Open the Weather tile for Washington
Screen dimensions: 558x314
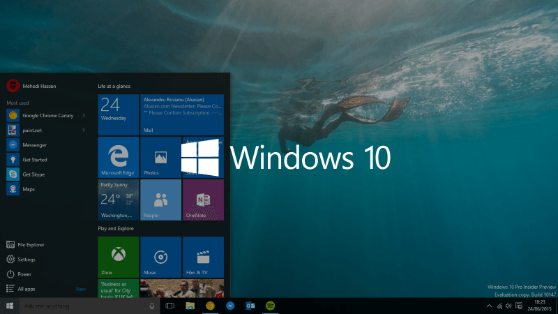click(x=118, y=200)
